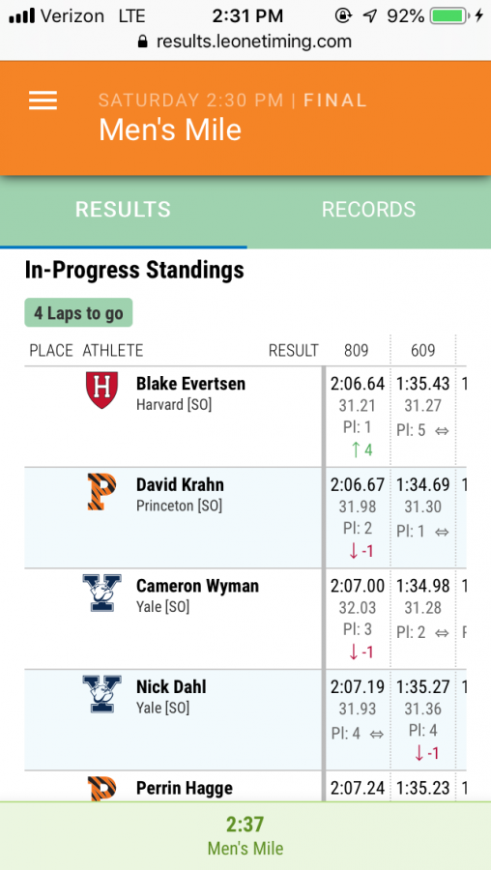Tap the Harvard shield logo

point(101,391)
